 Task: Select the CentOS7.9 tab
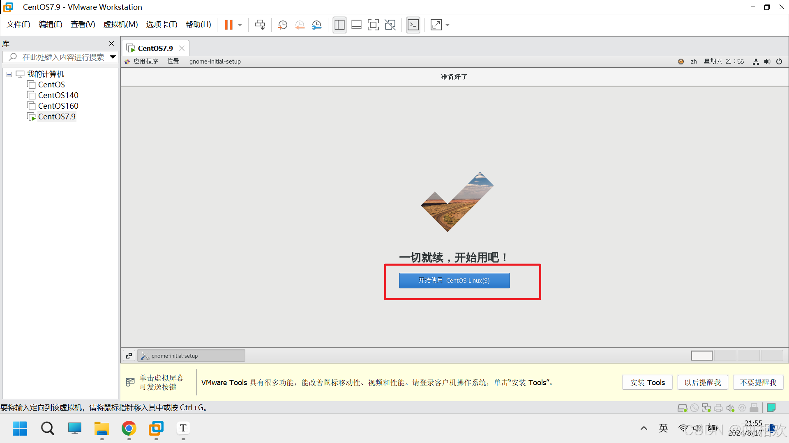click(x=155, y=48)
